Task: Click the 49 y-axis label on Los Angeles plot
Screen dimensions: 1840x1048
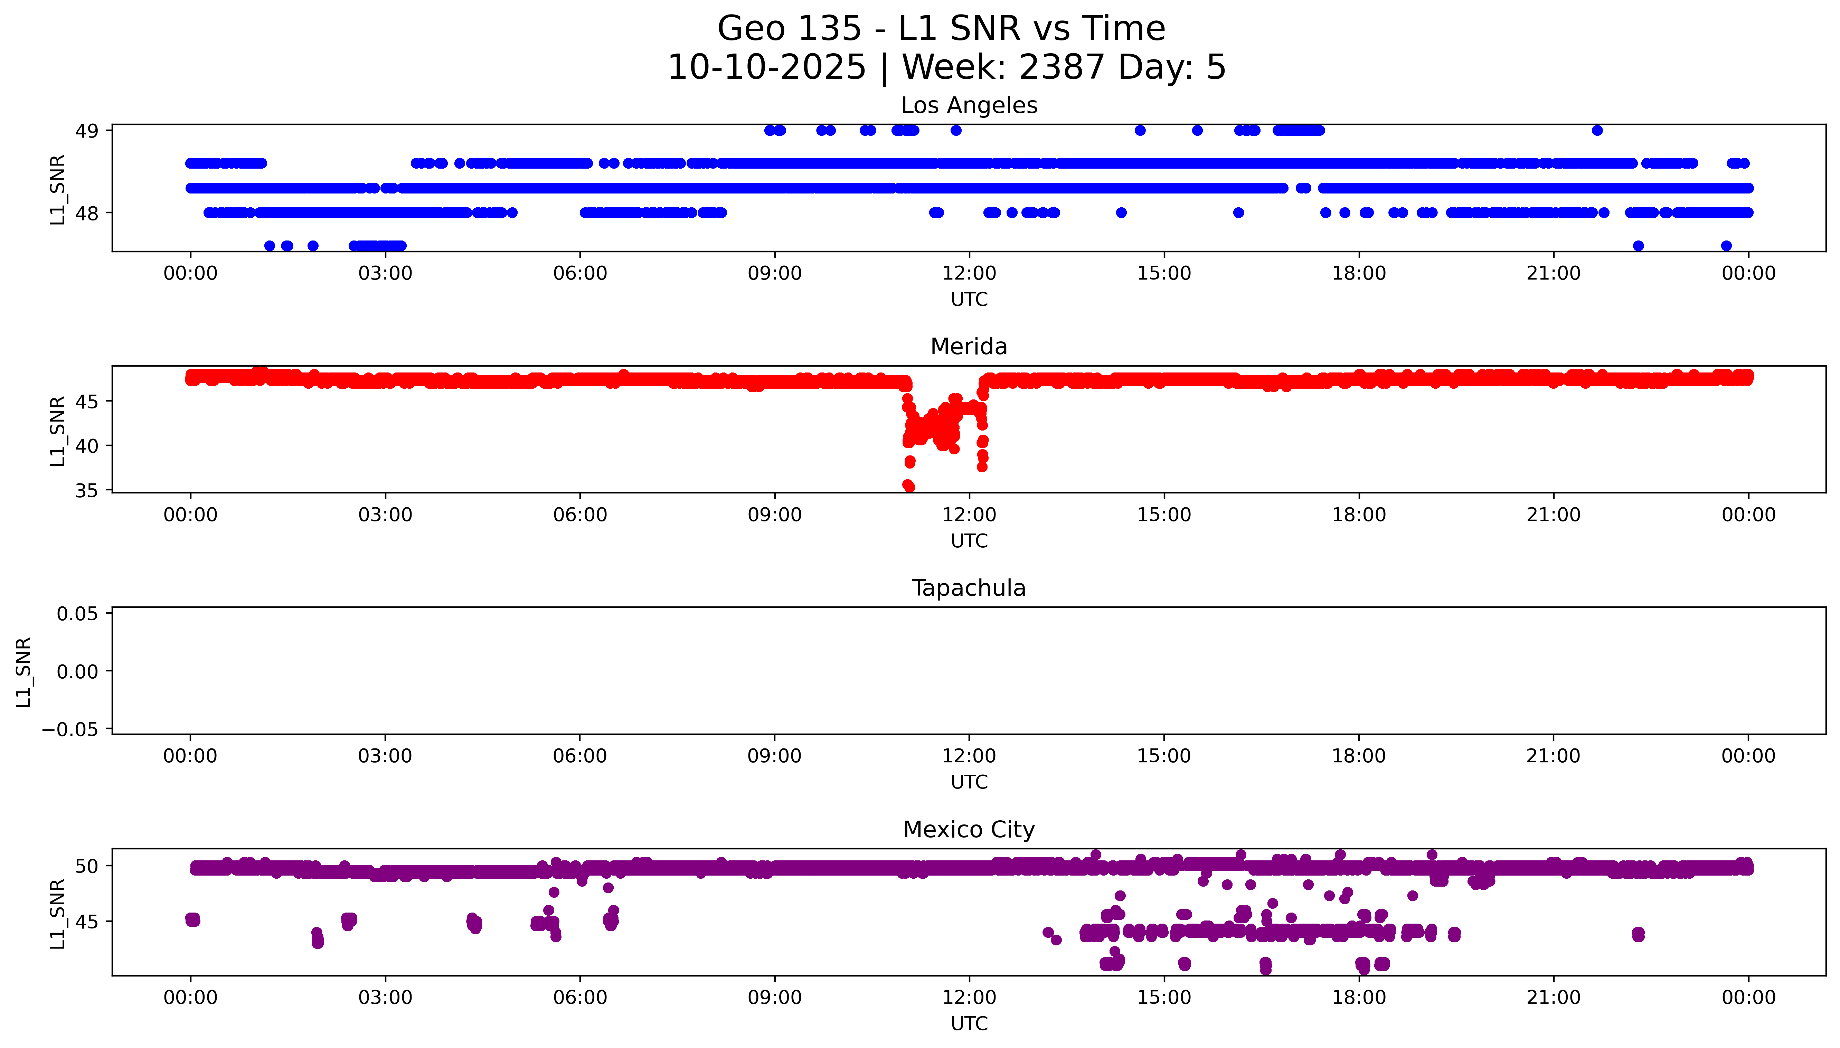Action: (x=86, y=131)
